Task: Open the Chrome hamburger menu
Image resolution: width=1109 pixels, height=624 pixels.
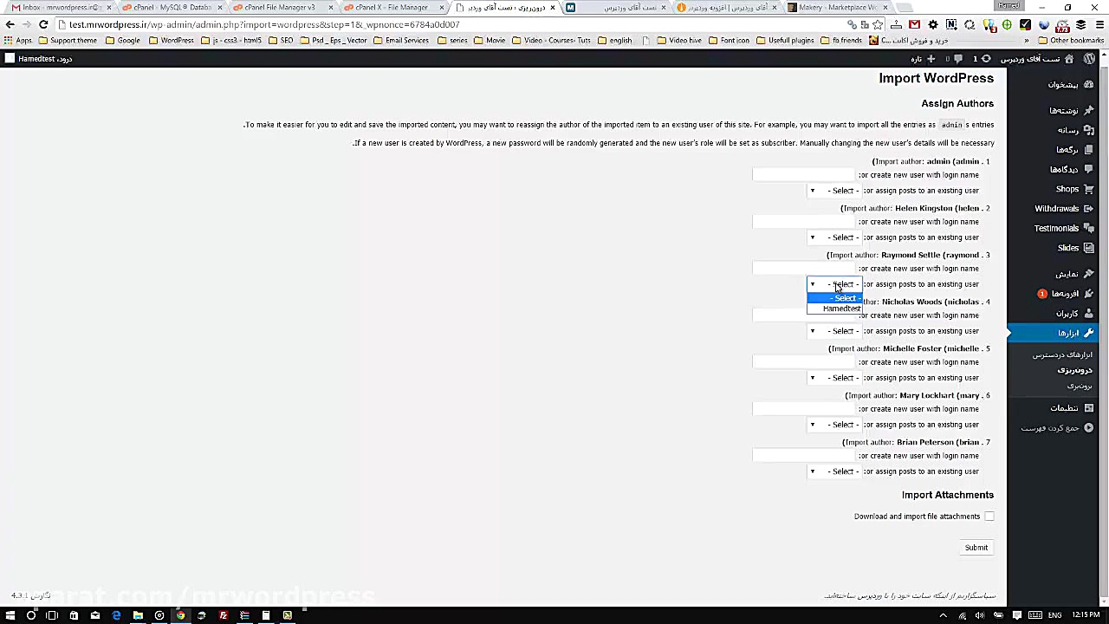Action: point(1099,24)
